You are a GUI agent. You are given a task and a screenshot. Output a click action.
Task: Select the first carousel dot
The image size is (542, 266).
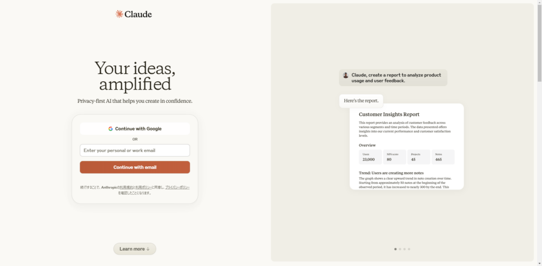(x=395, y=249)
